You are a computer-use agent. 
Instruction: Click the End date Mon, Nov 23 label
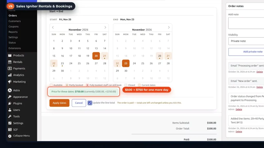127,20
